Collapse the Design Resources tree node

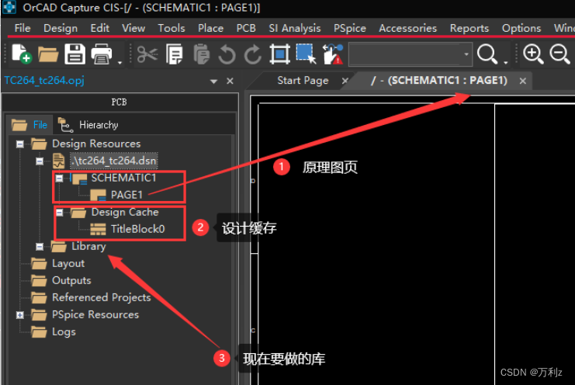click(x=19, y=144)
